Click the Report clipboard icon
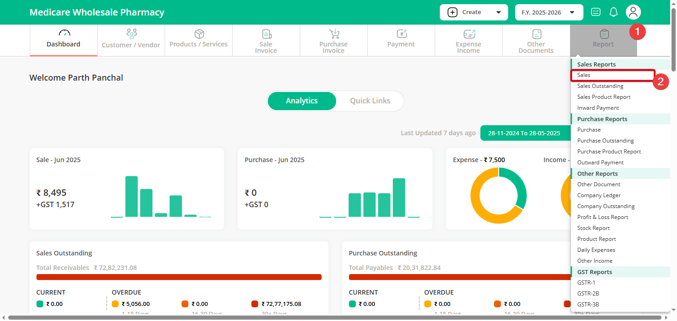677x321 pixels. pos(604,34)
